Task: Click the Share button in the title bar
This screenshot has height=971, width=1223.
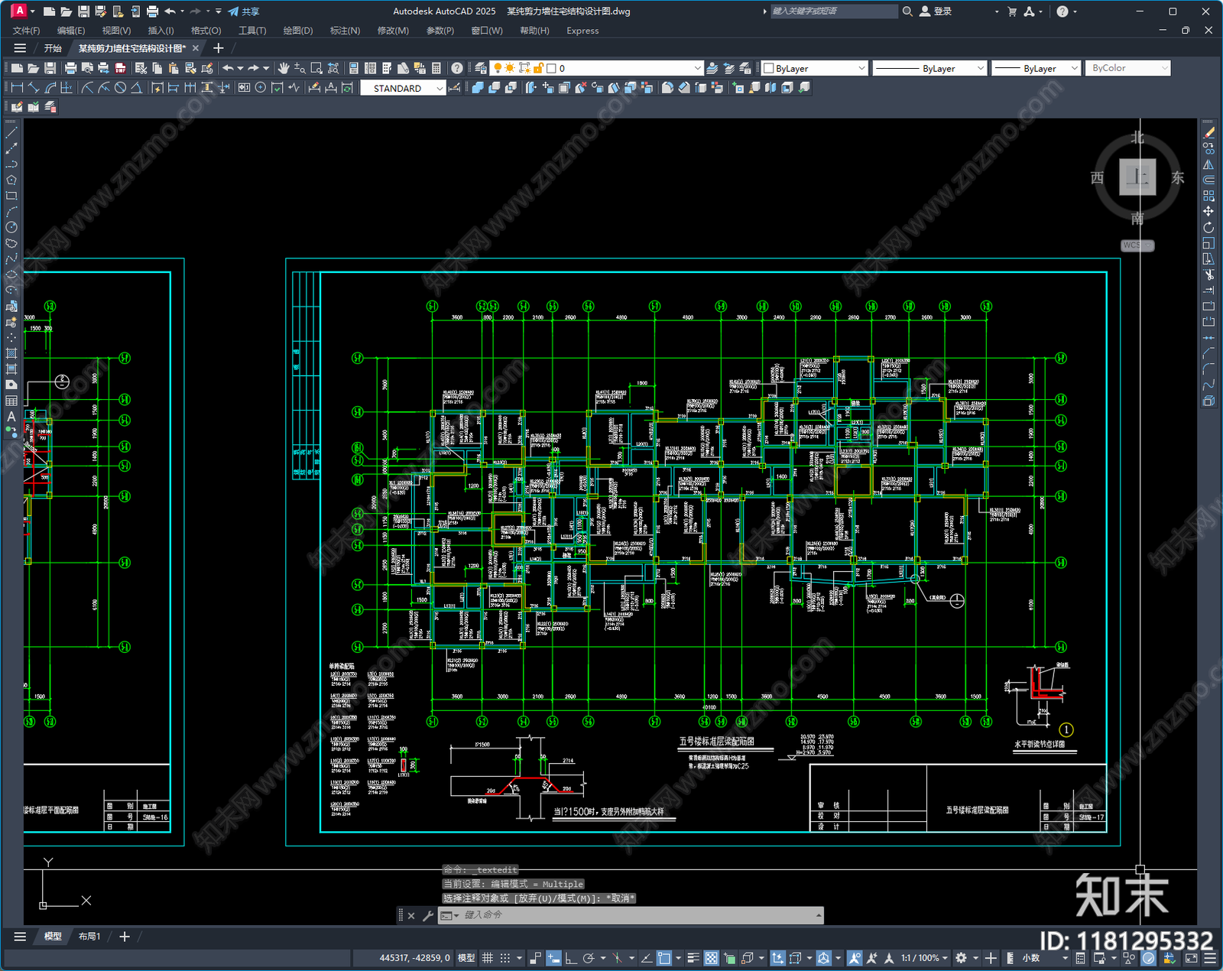Action: tap(244, 11)
